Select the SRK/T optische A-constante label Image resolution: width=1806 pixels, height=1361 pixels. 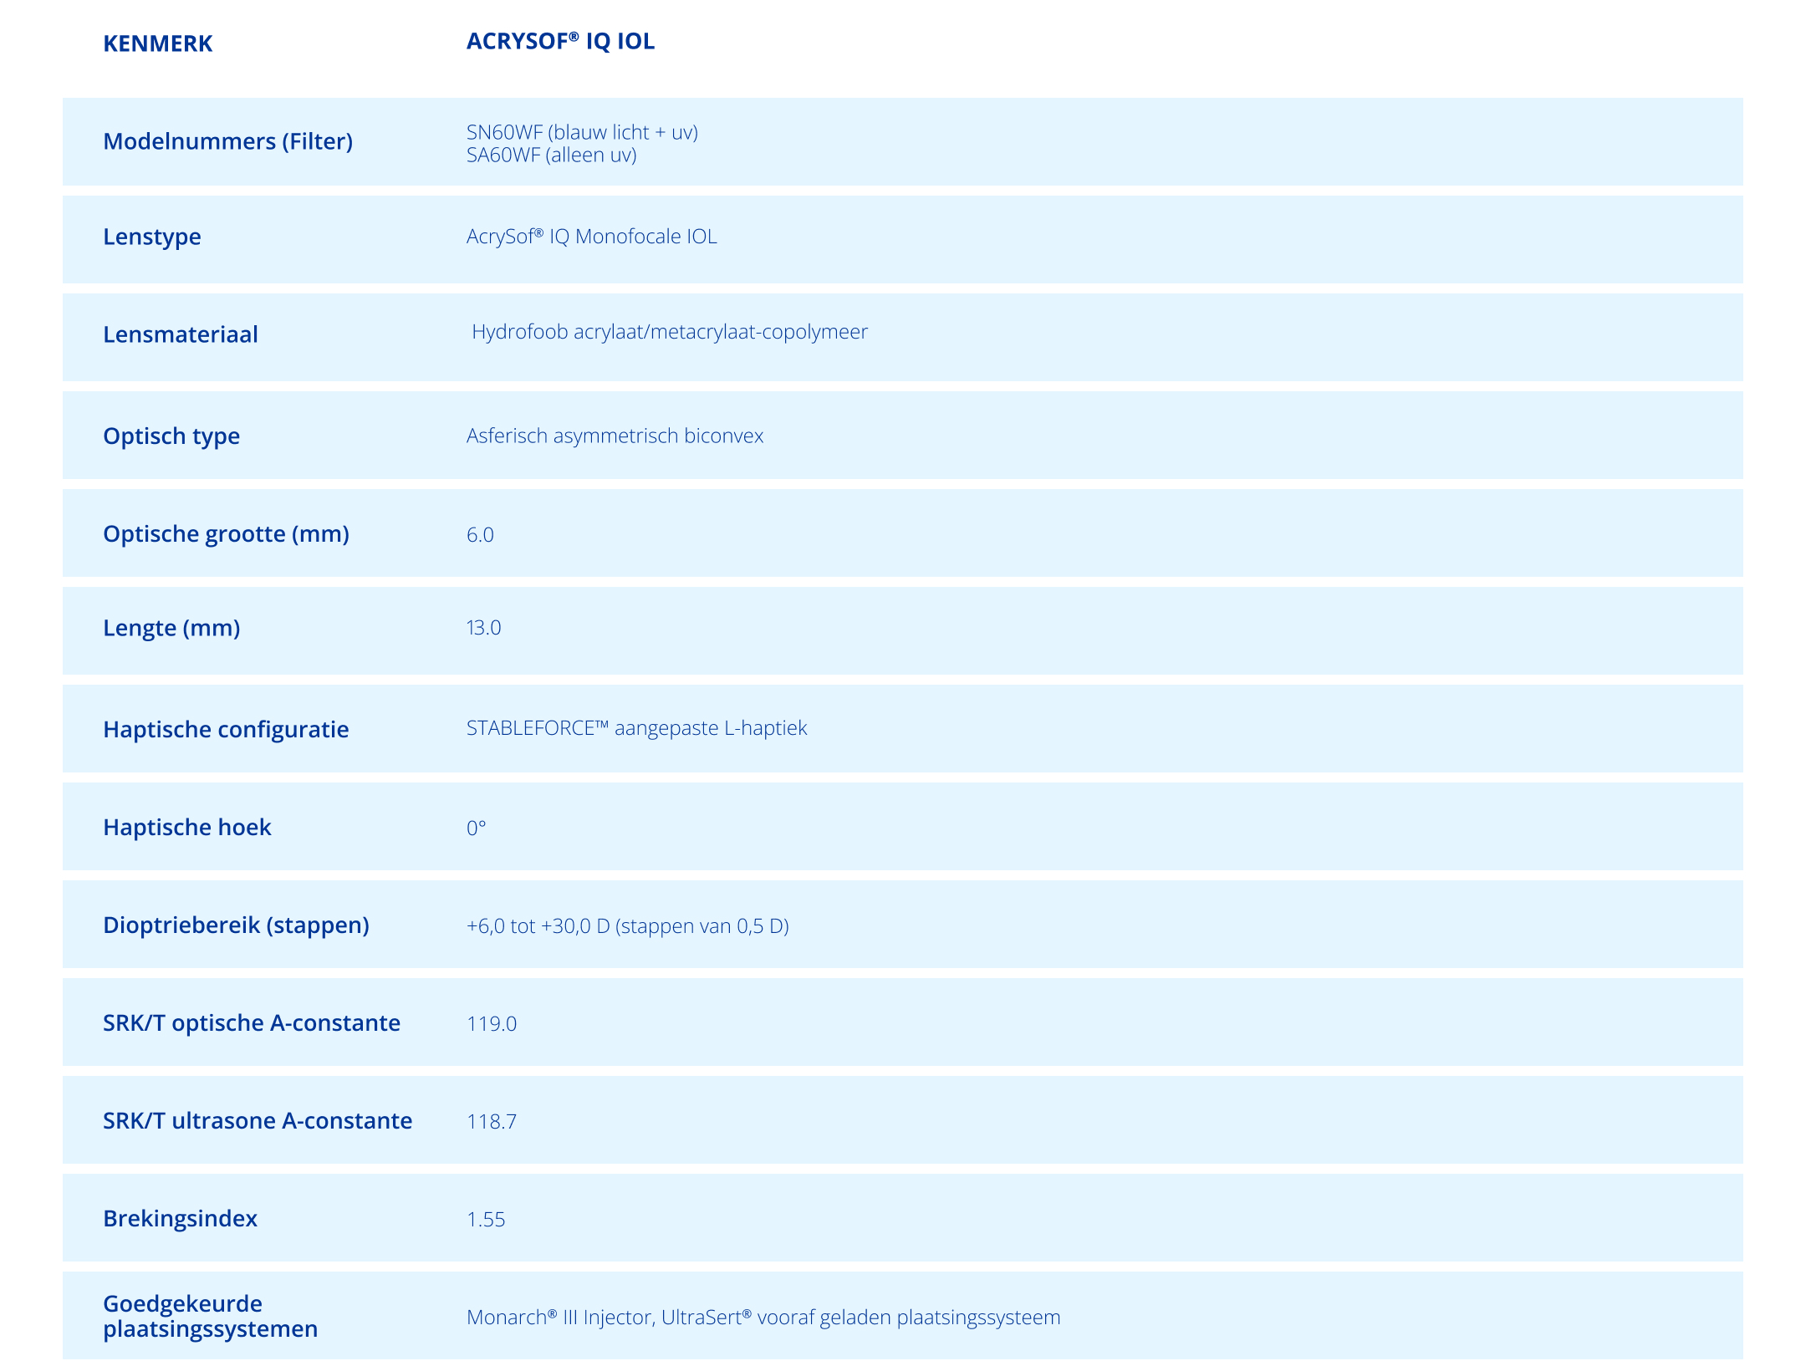tap(252, 1023)
